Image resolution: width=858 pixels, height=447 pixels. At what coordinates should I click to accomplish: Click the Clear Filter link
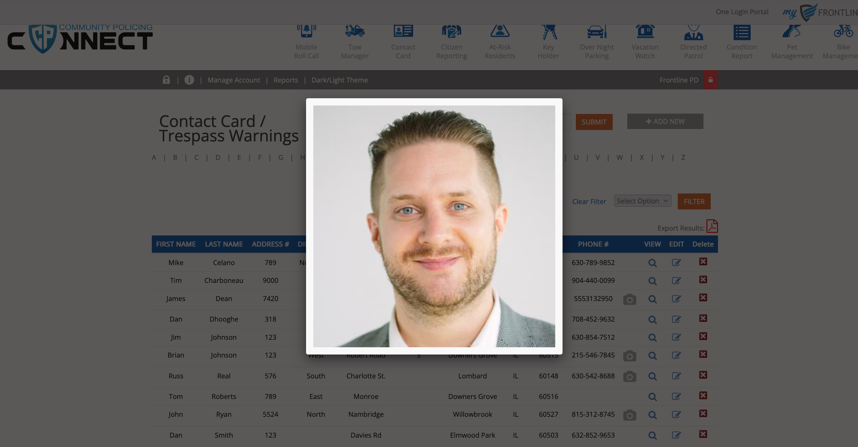pyautogui.click(x=589, y=202)
